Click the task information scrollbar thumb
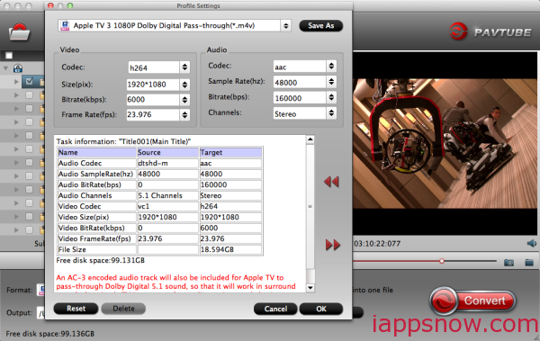Screen dimensions: 540x341 (x=310, y=207)
